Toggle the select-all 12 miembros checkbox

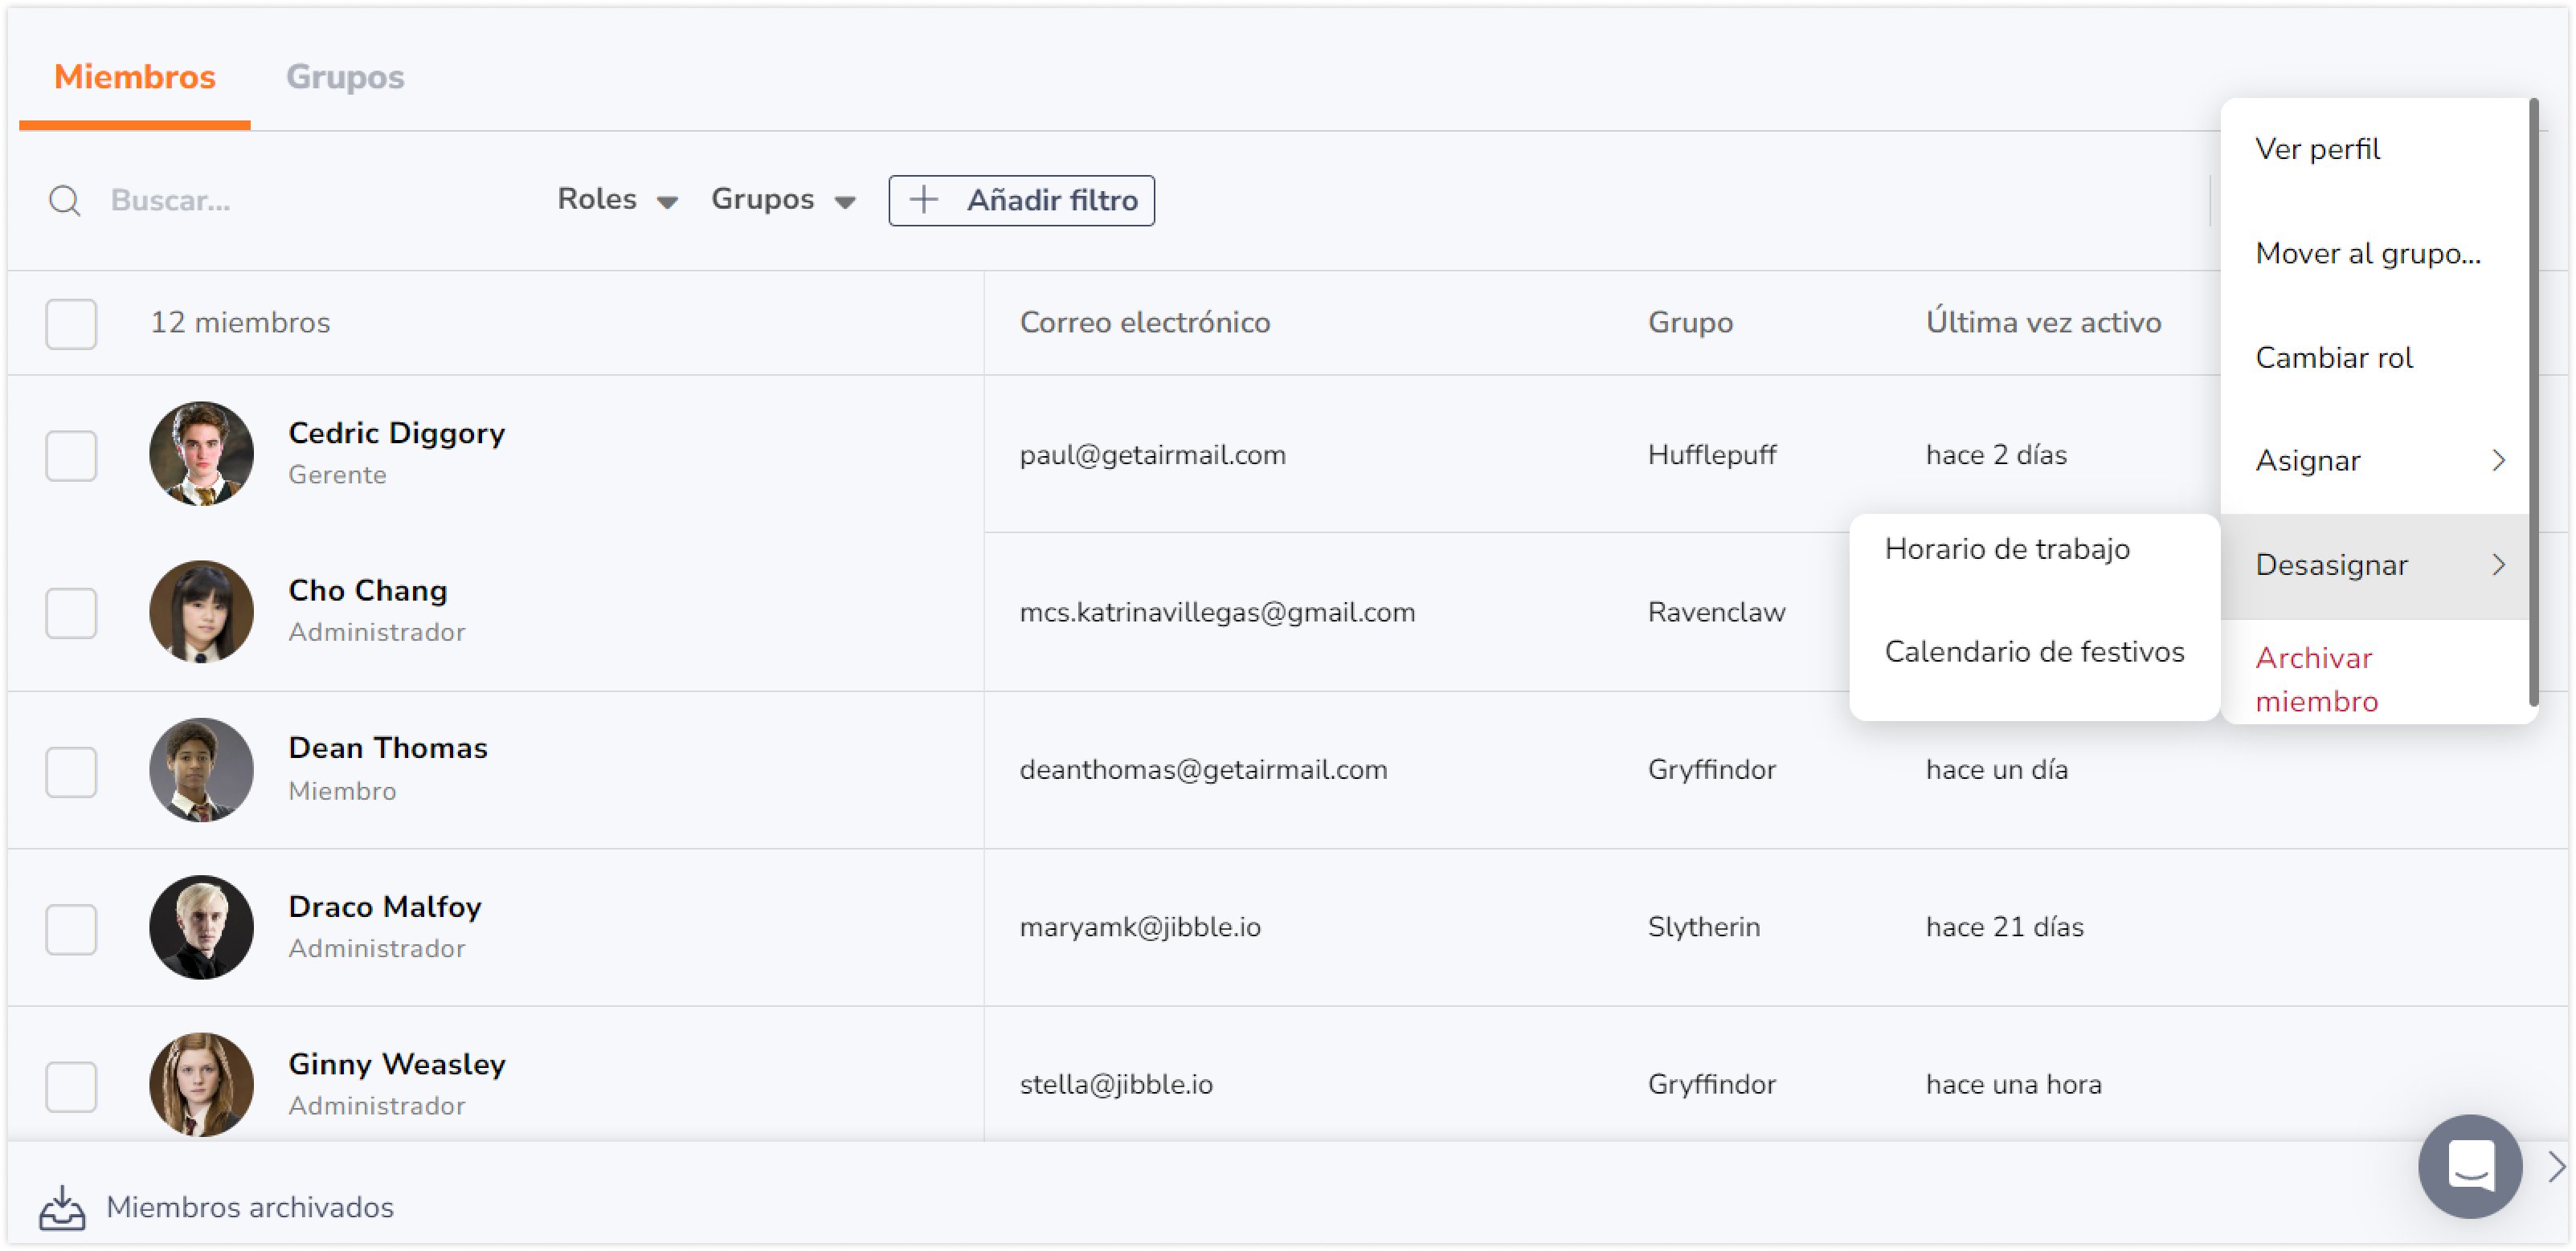(x=71, y=324)
